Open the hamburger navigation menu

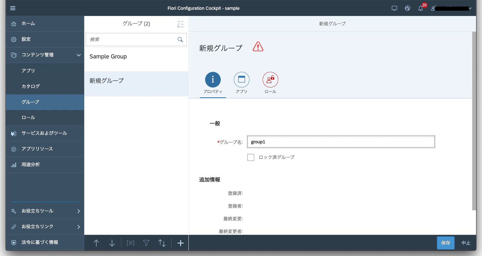click(13, 8)
